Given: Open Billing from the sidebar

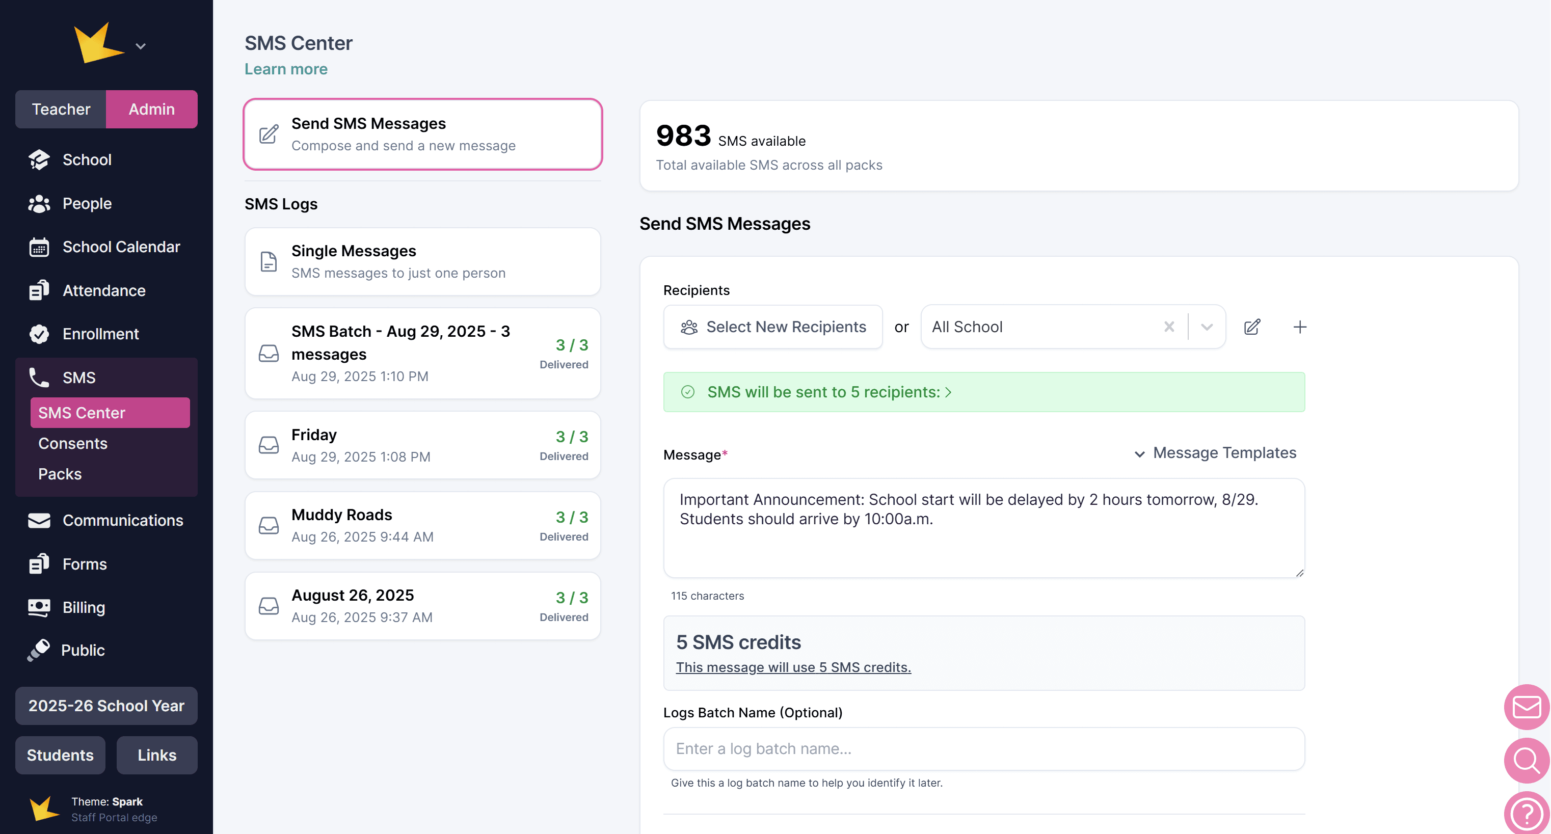Looking at the screenshot, I should click(84, 607).
